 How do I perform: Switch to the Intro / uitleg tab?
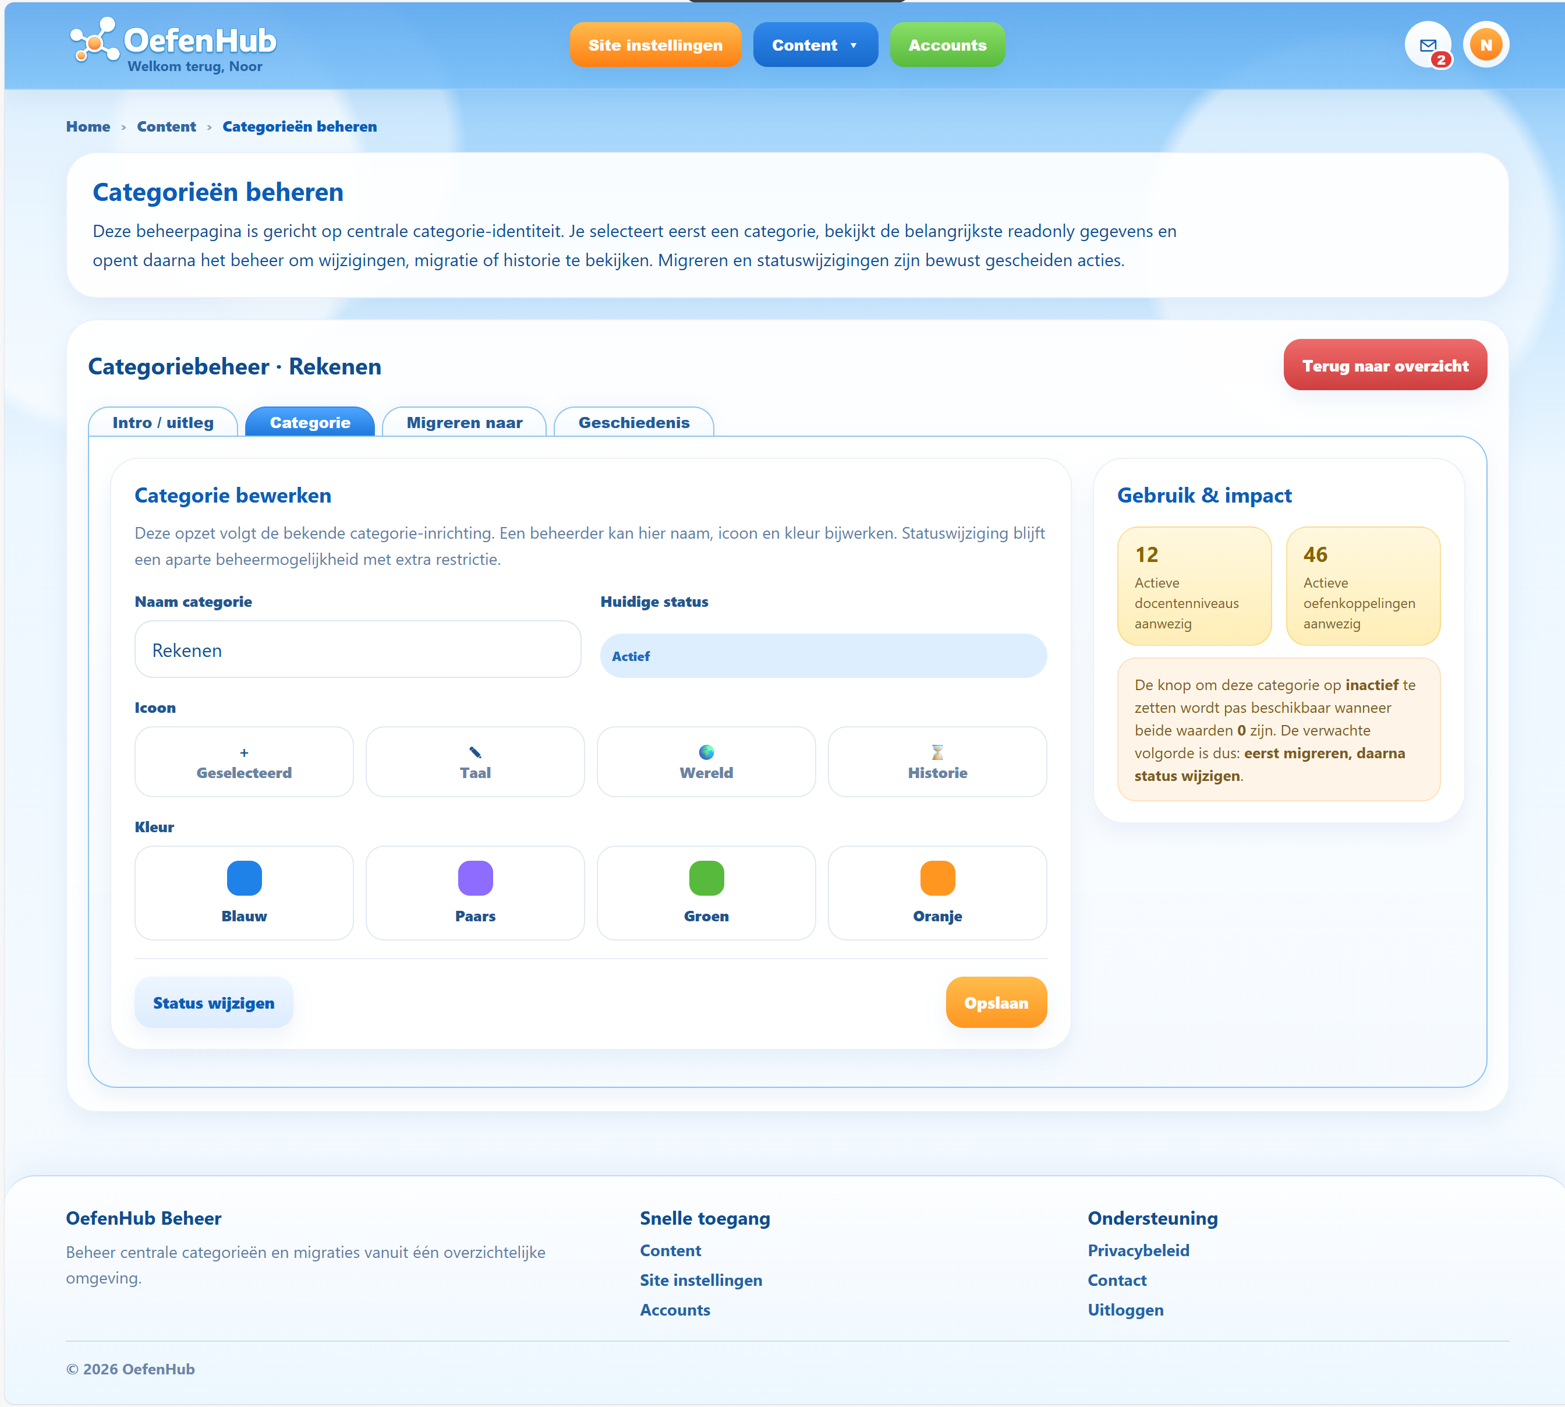[163, 422]
